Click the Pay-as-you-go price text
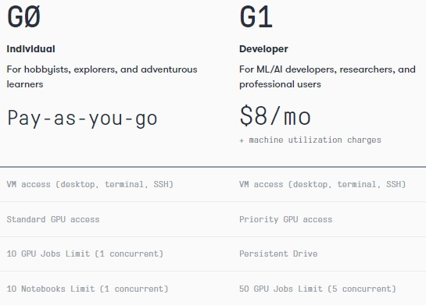This screenshot has width=426, height=305. tap(82, 118)
